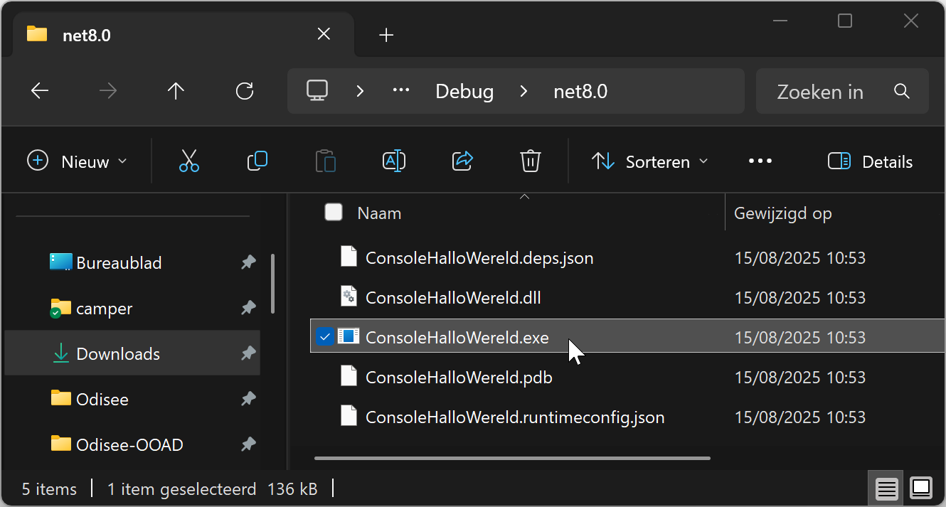This screenshot has height=507, width=946.
Task: Expand the hidden breadcrumb path ellipsis
Action: (402, 91)
